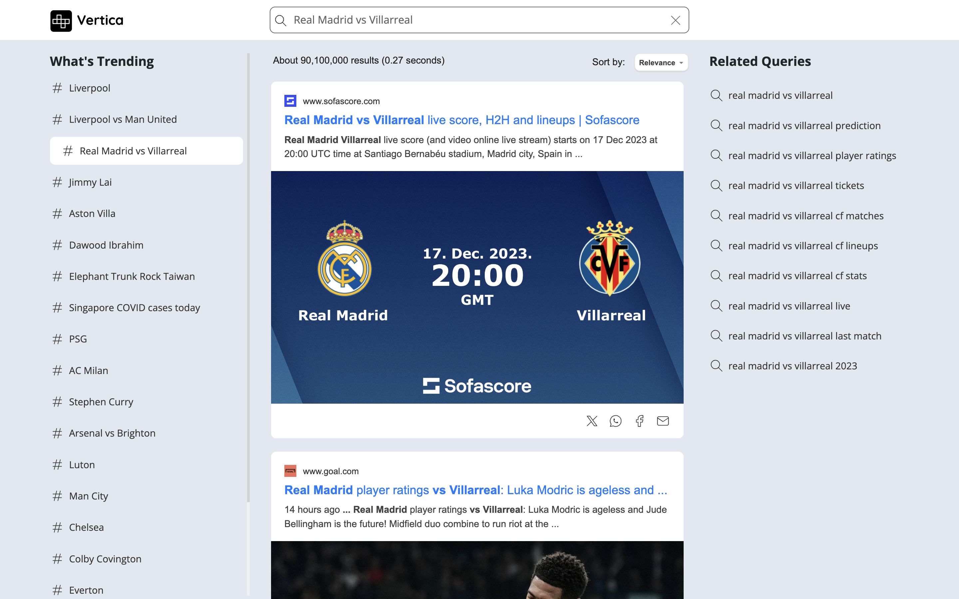Share the Sofascore result on X

[x=592, y=421]
